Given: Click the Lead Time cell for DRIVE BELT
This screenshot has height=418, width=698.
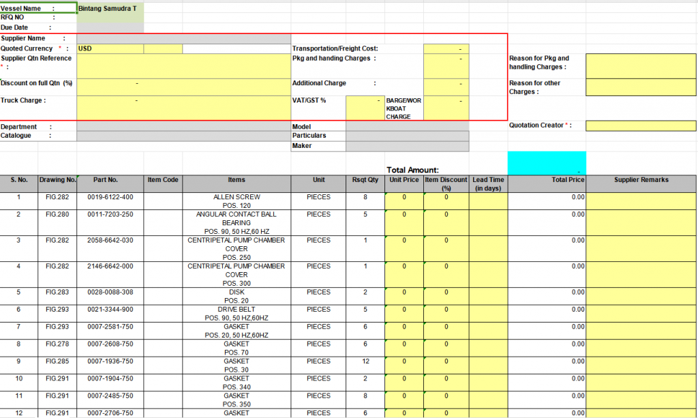Looking at the screenshot, I should pos(488,313).
